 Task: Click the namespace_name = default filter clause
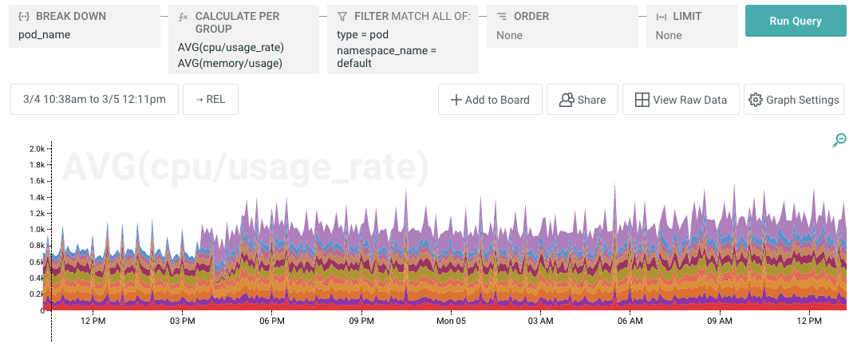[x=386, y=57]
